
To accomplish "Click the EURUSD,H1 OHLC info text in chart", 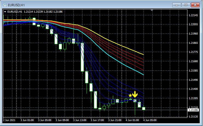I will 35,12.
